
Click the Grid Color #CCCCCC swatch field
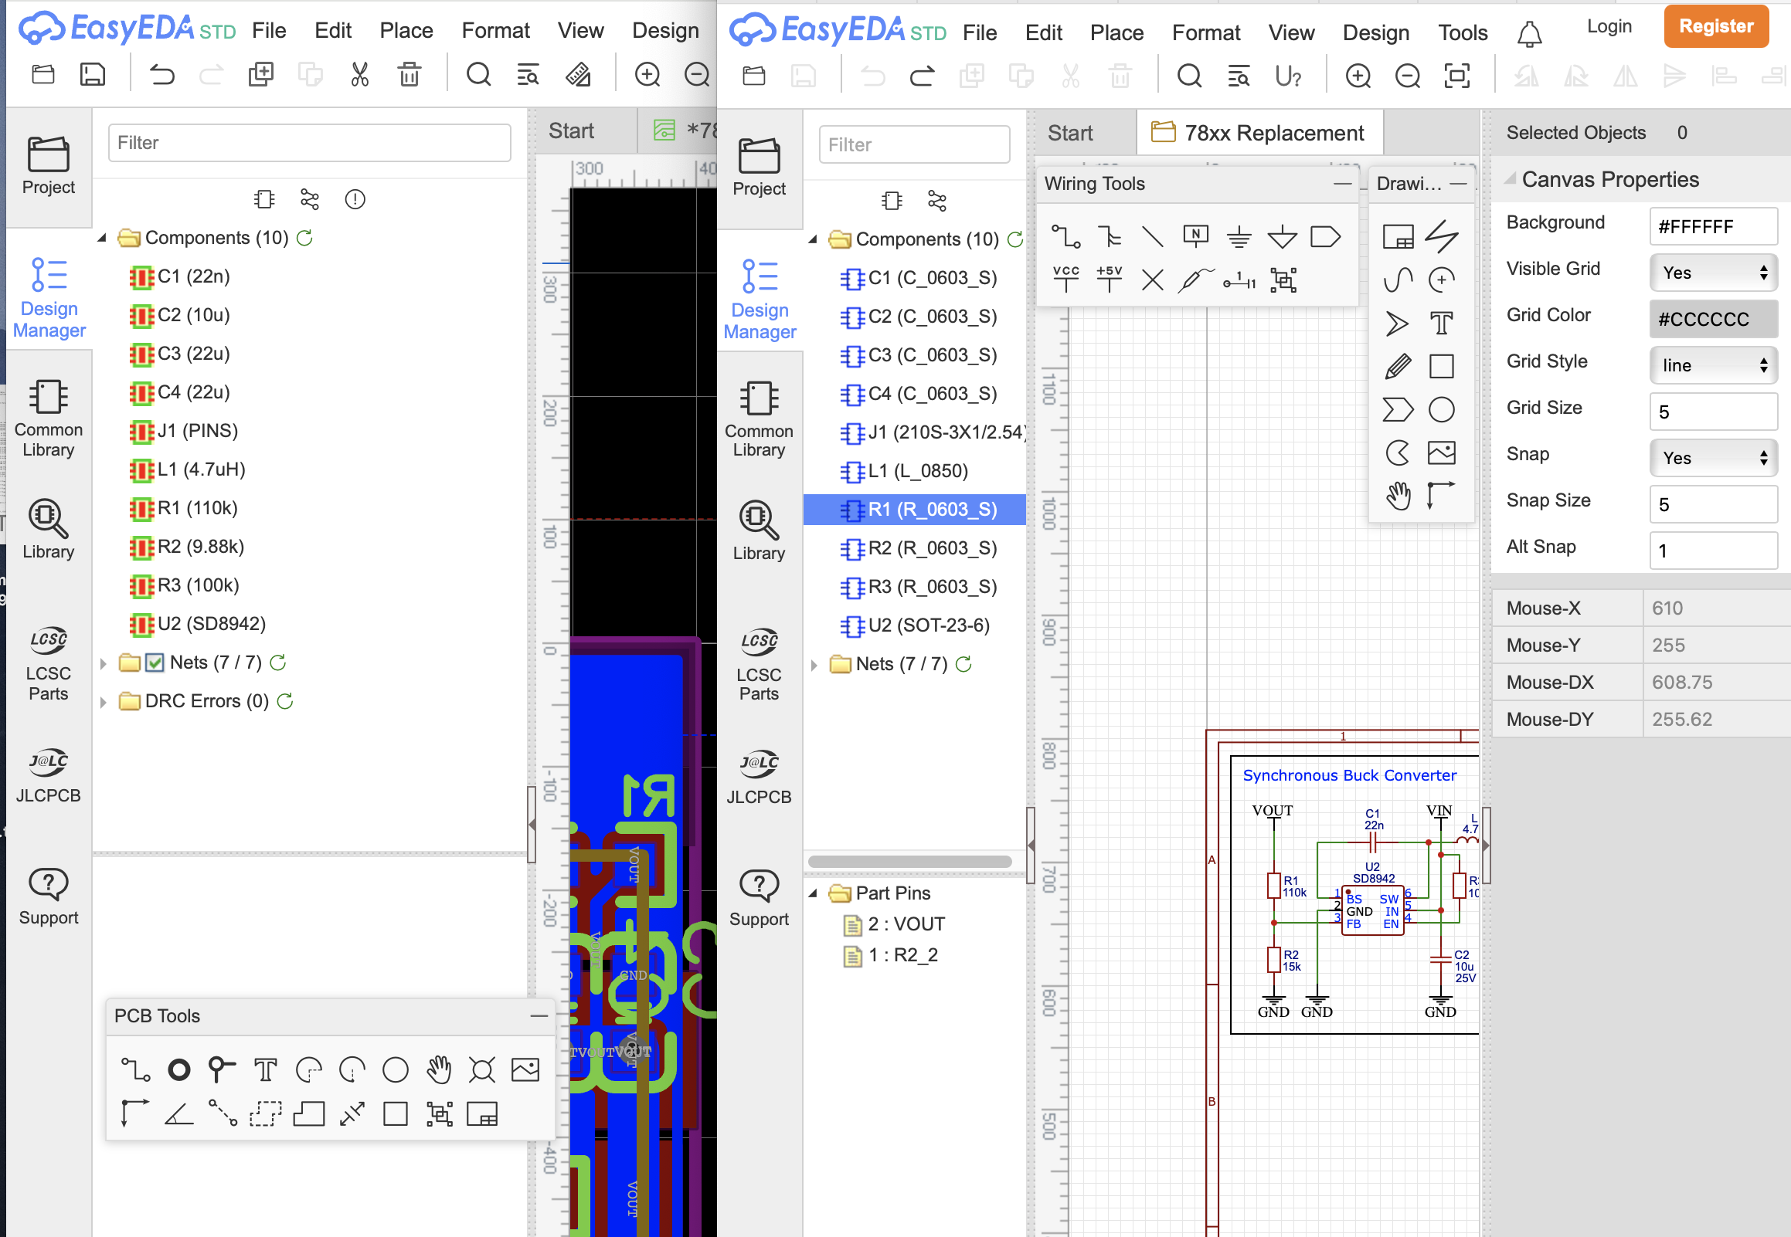click(1713, 320)
